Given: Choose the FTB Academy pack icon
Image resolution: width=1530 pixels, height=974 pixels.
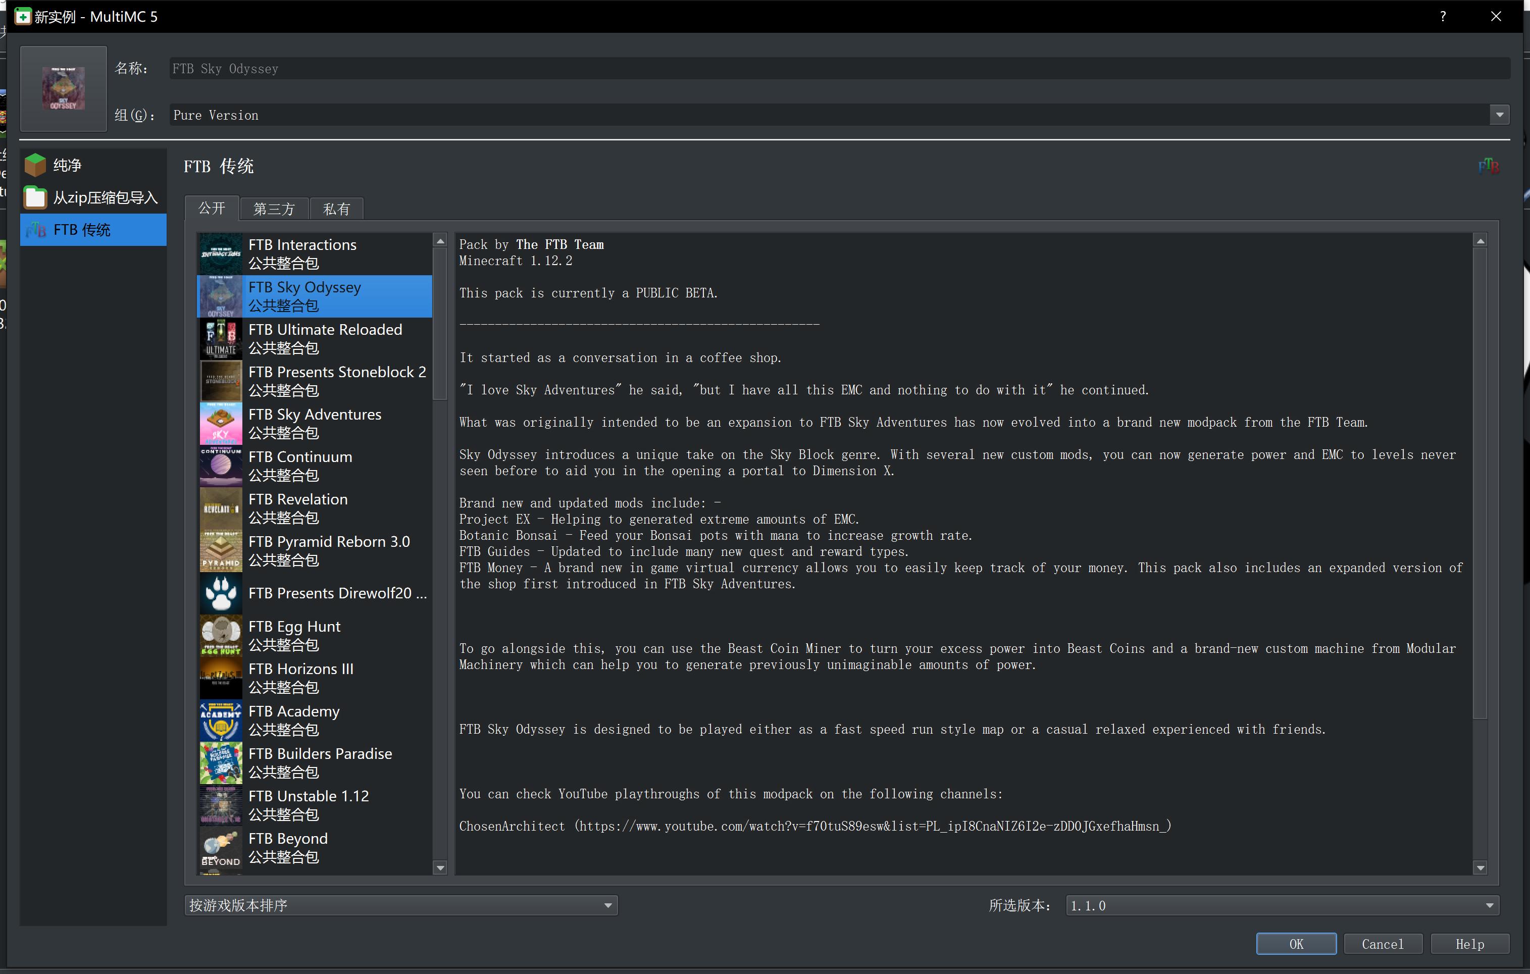Looking at the screenshot, I should click(221, 721).
